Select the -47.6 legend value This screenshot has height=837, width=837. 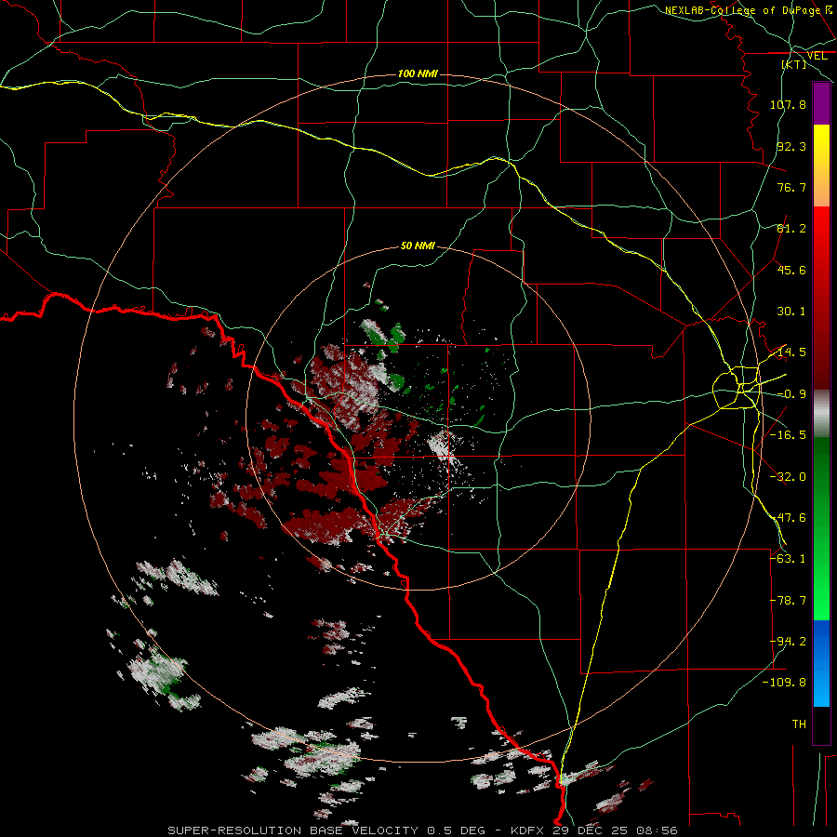788,518
